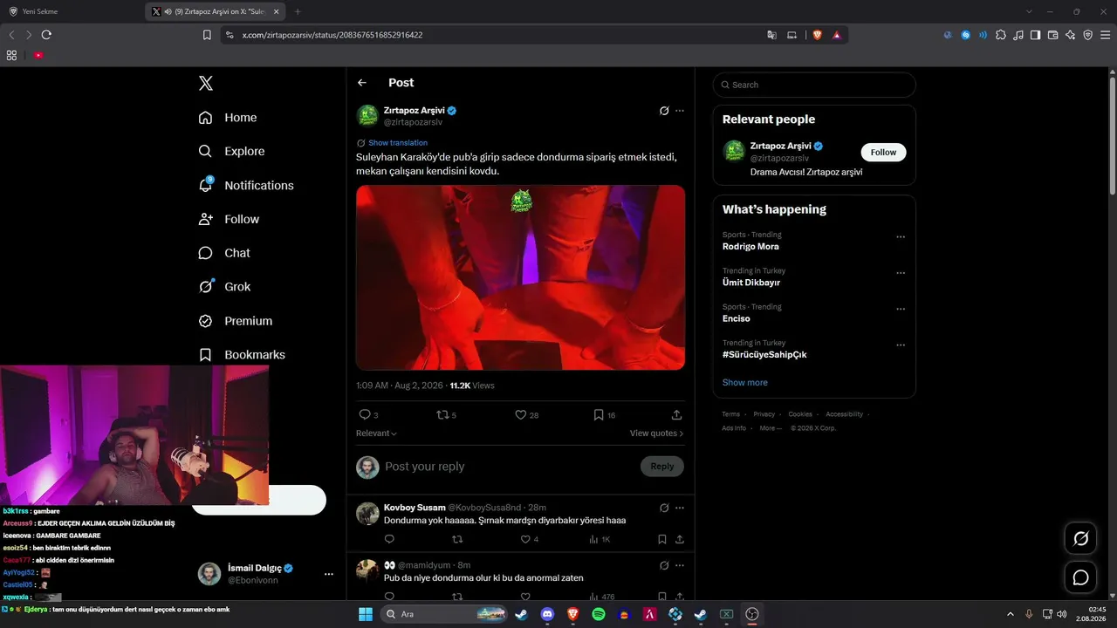Image resolution: width=1117 pixels, height=628 pixels.
Task: Share the main post via share icon
Action: pyautogui.click(x=676, y=415)
